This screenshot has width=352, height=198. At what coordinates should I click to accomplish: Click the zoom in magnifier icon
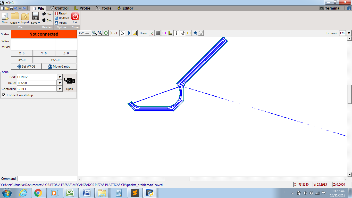coord(95,33)
